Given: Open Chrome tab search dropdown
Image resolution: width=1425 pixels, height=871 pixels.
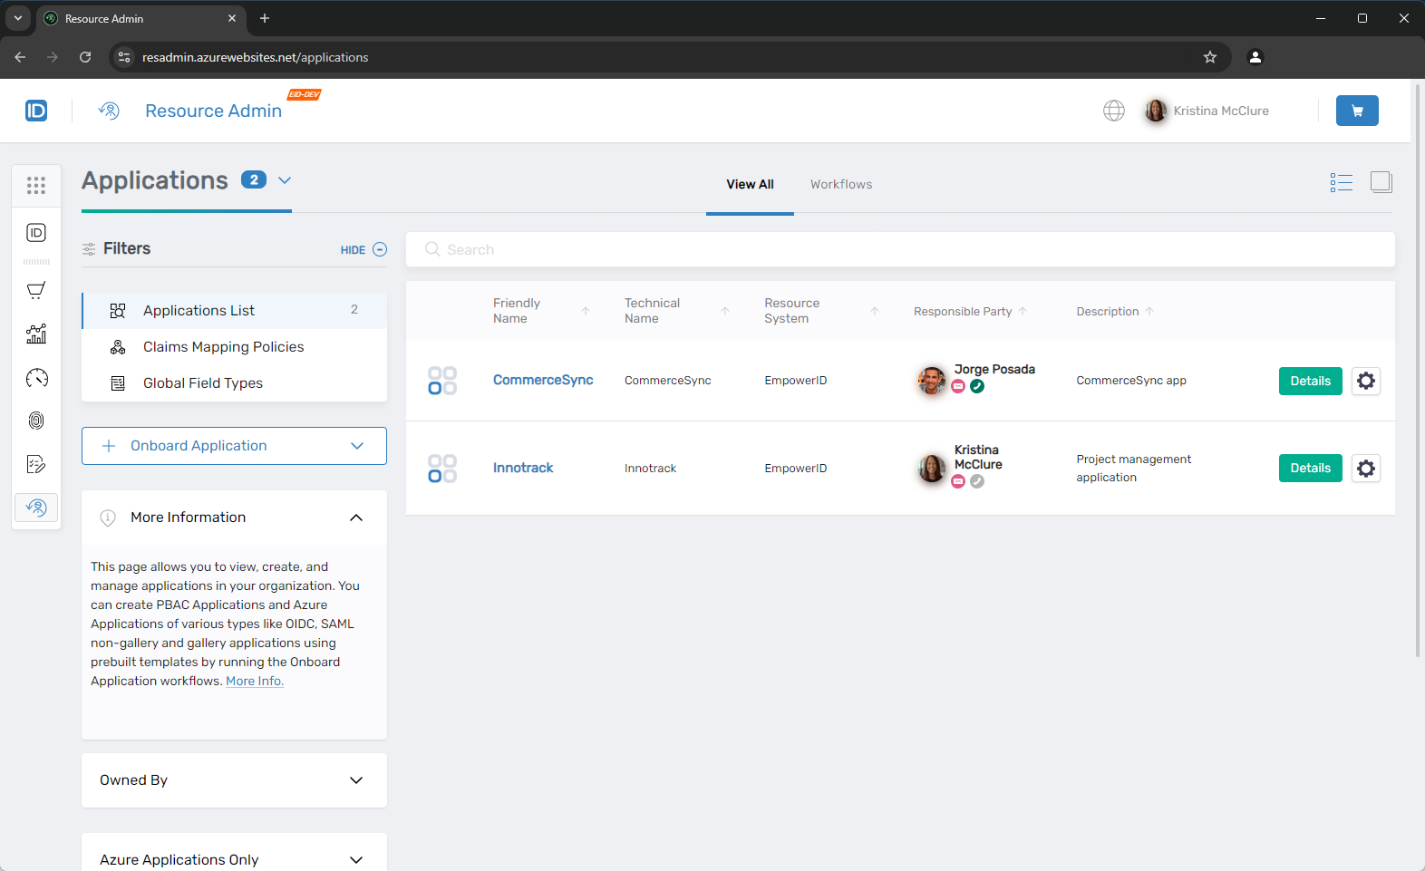Looking at the screenshot, I should click(x=17, y=18).
